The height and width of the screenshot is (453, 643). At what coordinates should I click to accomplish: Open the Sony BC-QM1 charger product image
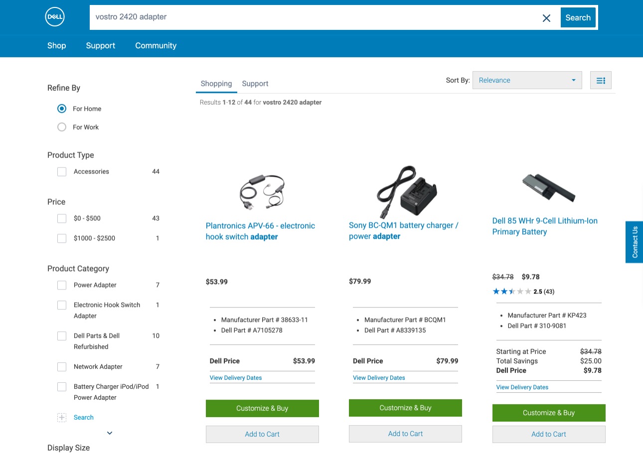(x=406, y=192)
